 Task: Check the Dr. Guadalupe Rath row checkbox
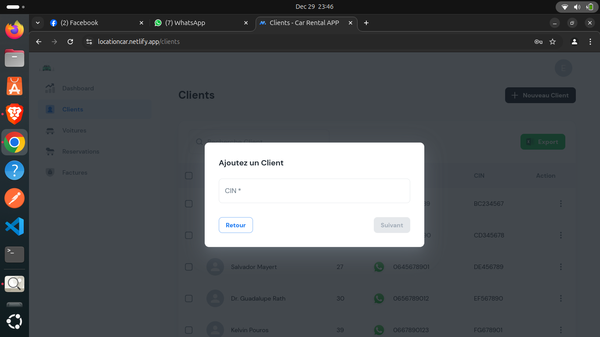(x=189, y=298)
